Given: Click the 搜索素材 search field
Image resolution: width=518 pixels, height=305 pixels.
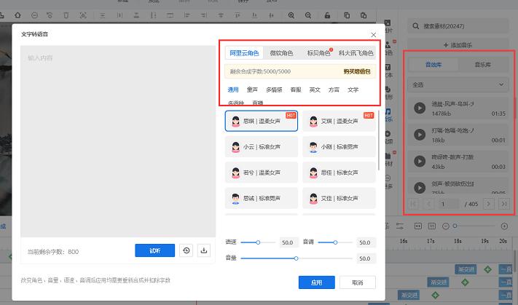Looking at the screenshot, I should pos(458,26).
